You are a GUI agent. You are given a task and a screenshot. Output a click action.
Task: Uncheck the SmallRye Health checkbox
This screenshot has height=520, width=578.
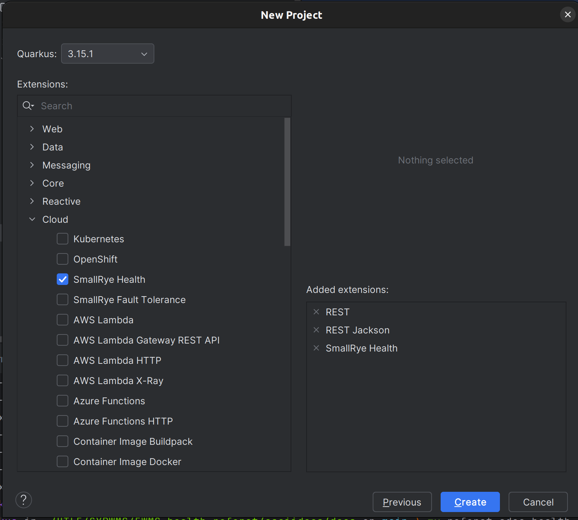[63, 279]
